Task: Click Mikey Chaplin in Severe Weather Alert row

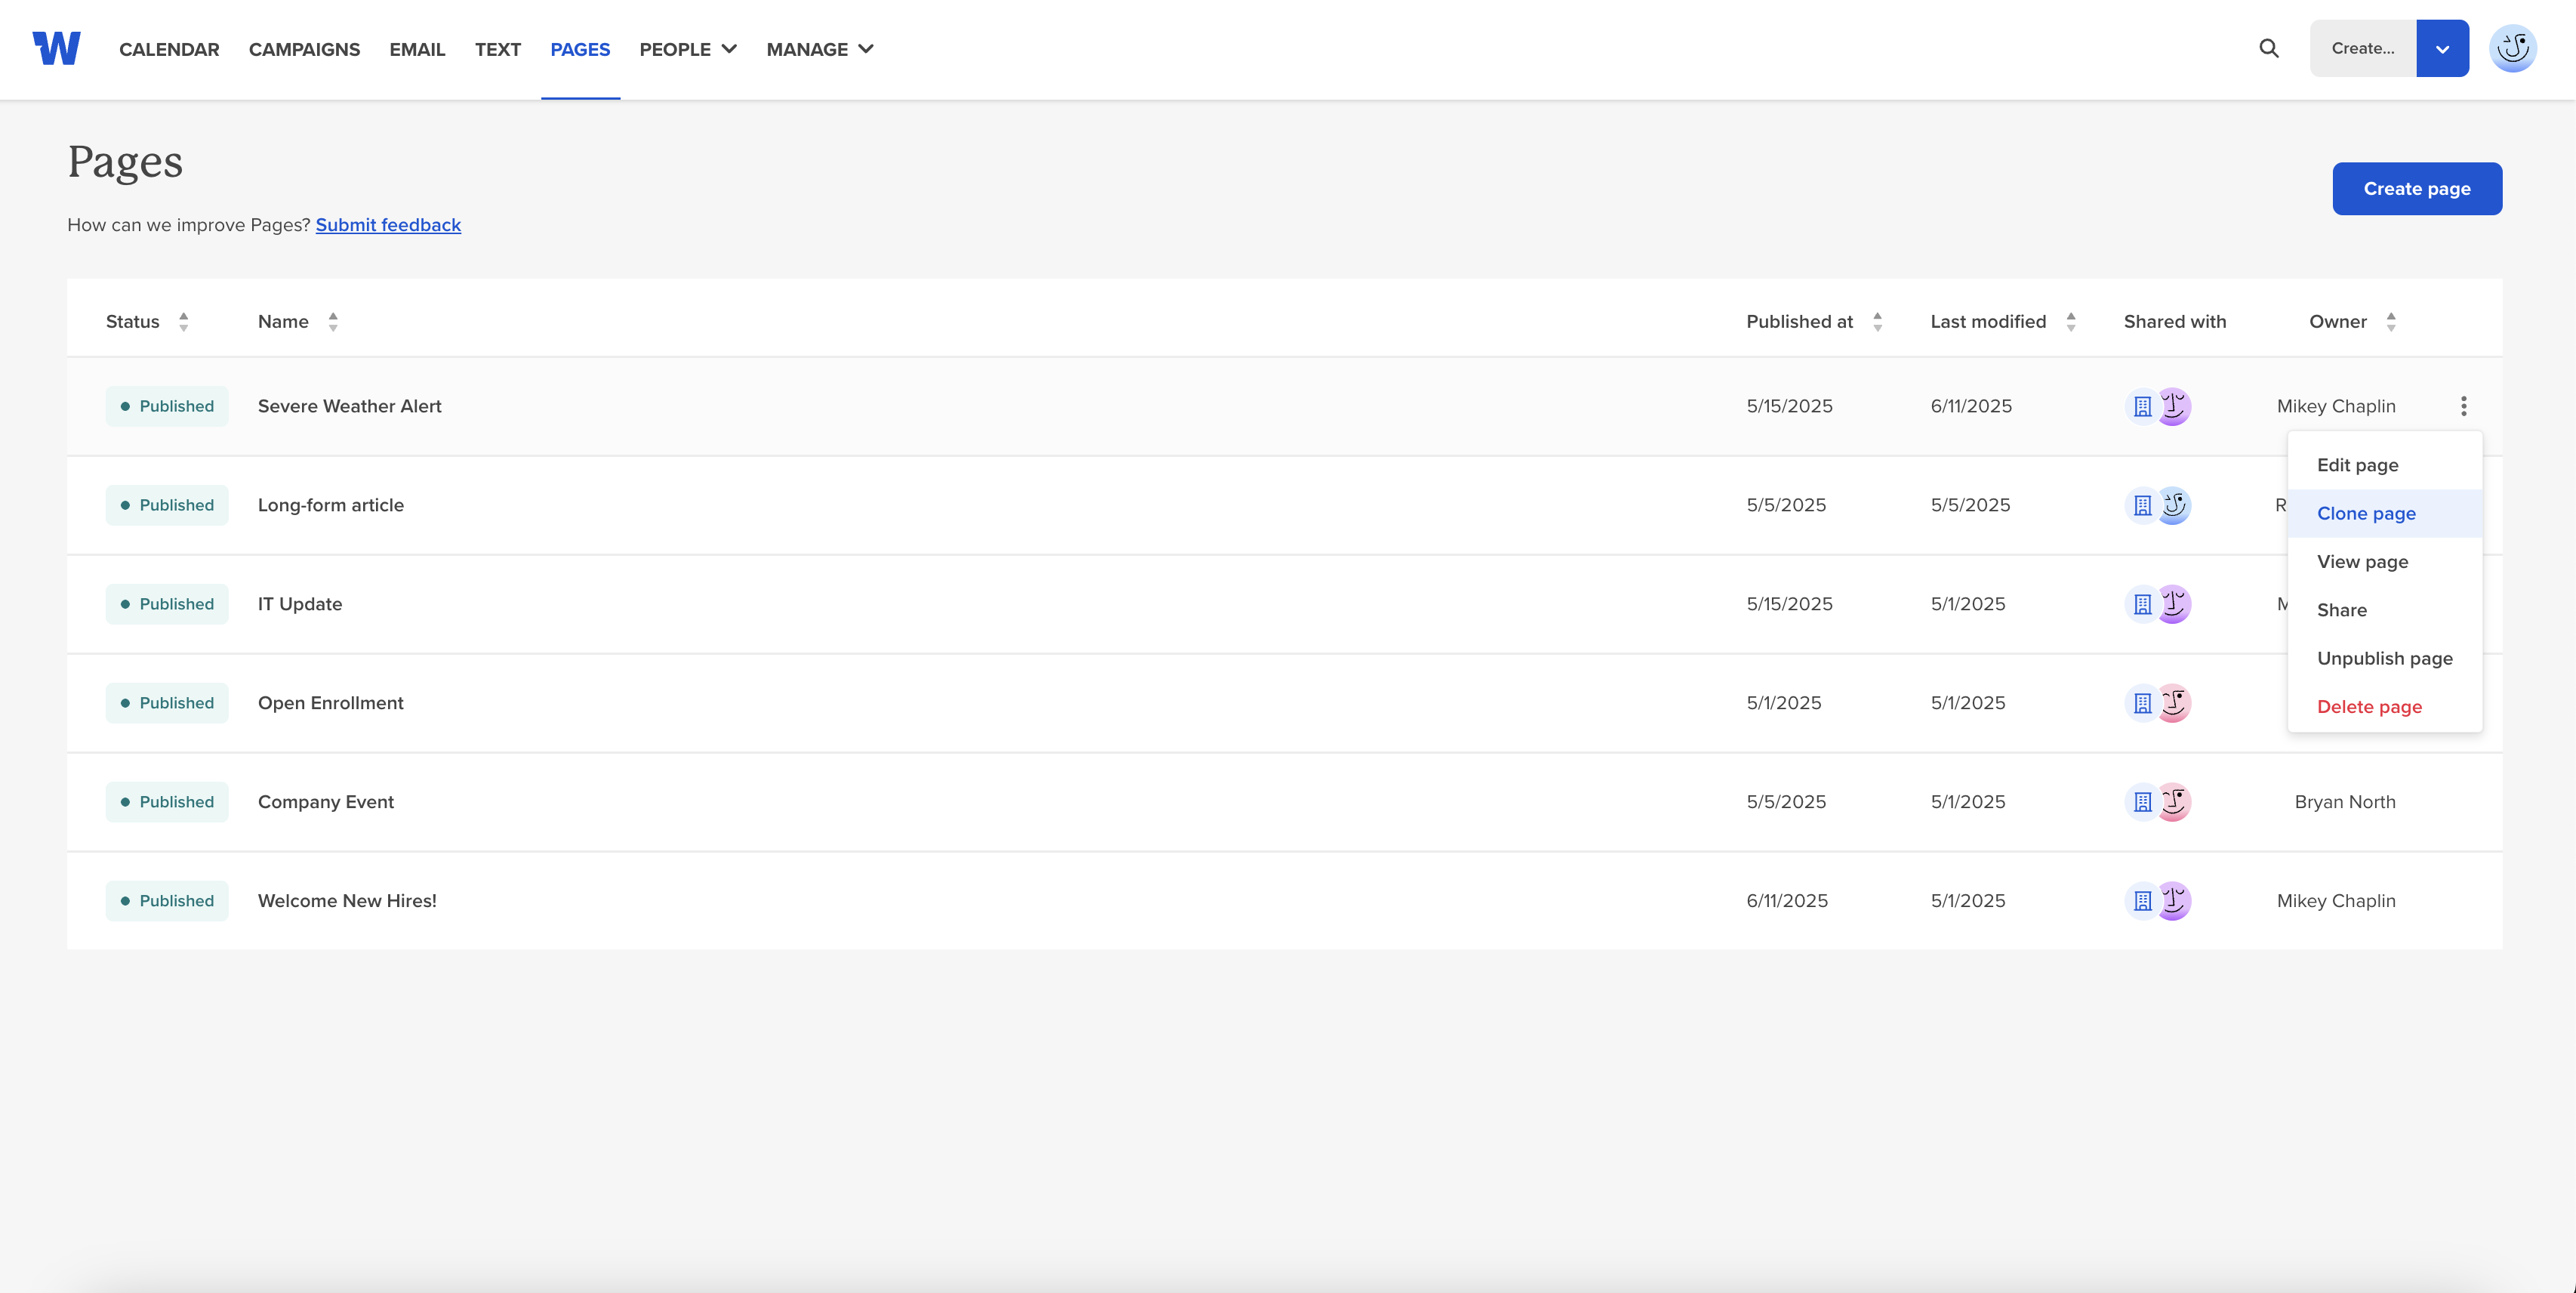Action: (2336, 406)
